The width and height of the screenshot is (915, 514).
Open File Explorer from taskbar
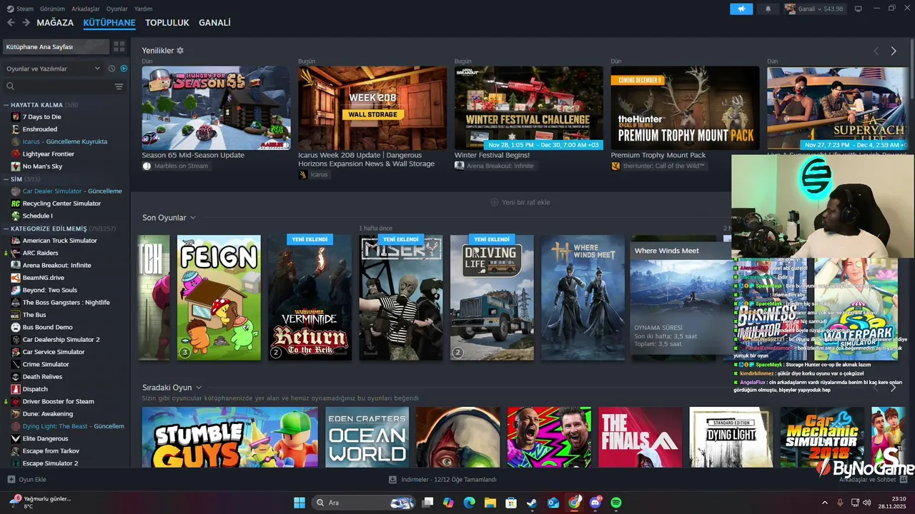pyautogui.click(x=490, y=503)
